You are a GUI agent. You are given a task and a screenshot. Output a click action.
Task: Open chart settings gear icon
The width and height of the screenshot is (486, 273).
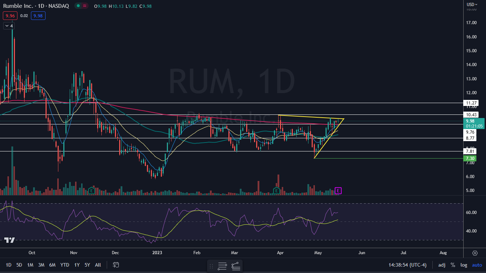[x=475, y=253]
